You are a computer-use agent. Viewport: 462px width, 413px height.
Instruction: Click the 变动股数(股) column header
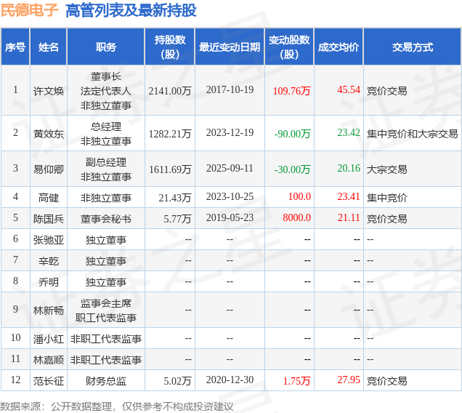pyautogui.click(x=289, y=47)
